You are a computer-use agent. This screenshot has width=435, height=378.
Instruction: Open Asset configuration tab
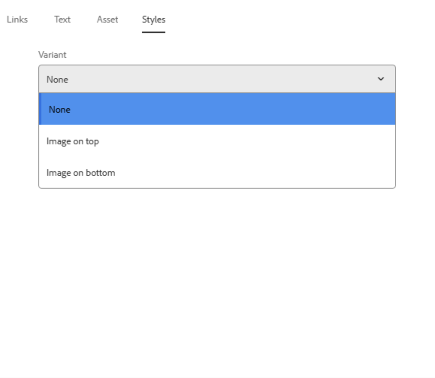(x=107, y=20)
